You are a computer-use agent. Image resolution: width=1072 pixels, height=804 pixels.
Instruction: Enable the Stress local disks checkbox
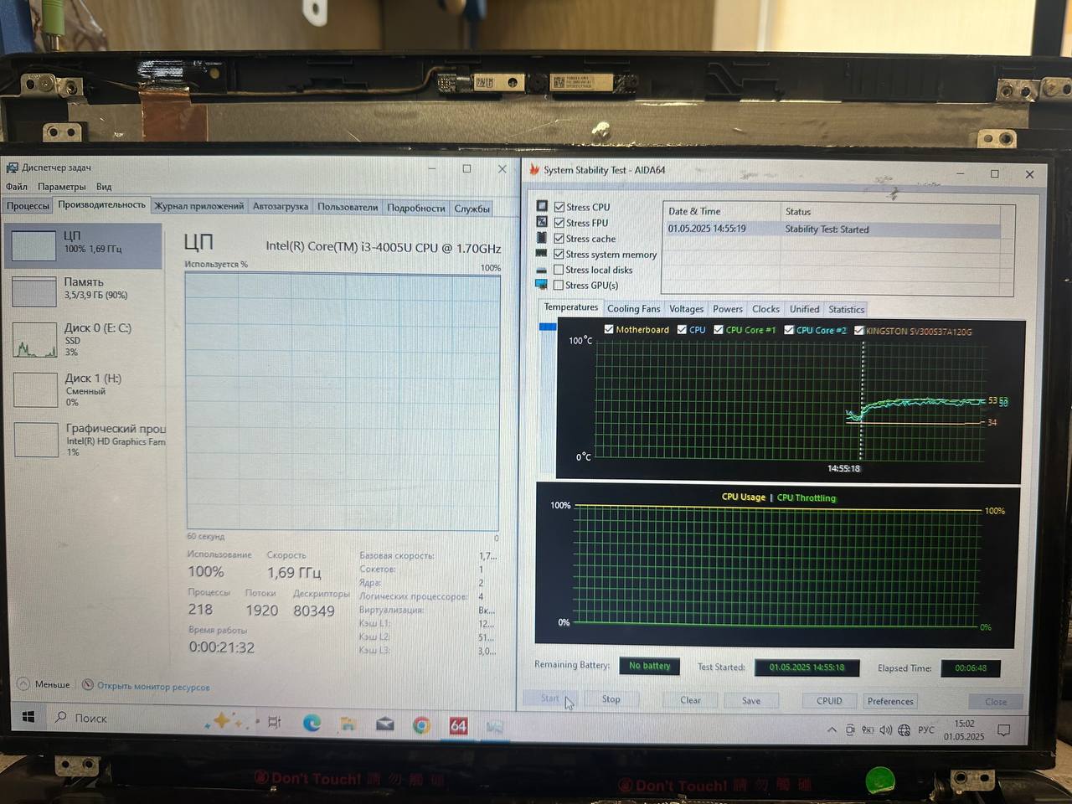pyautogui.click(x=559, y=270)
